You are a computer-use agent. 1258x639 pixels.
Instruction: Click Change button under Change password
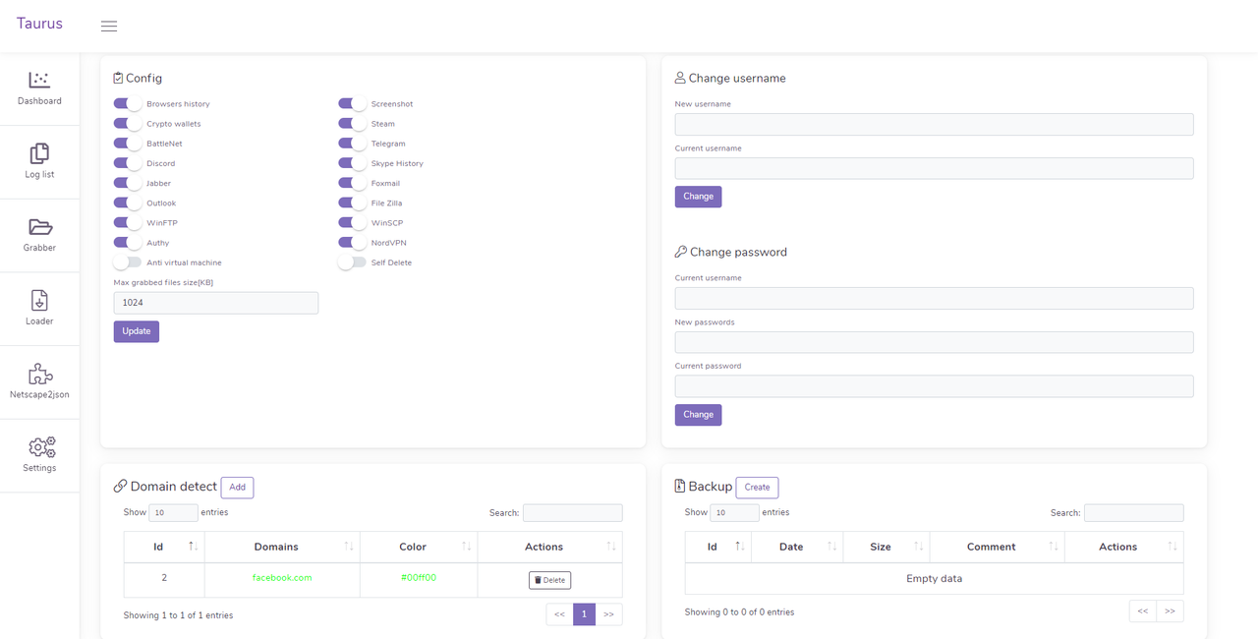[698, 415]
